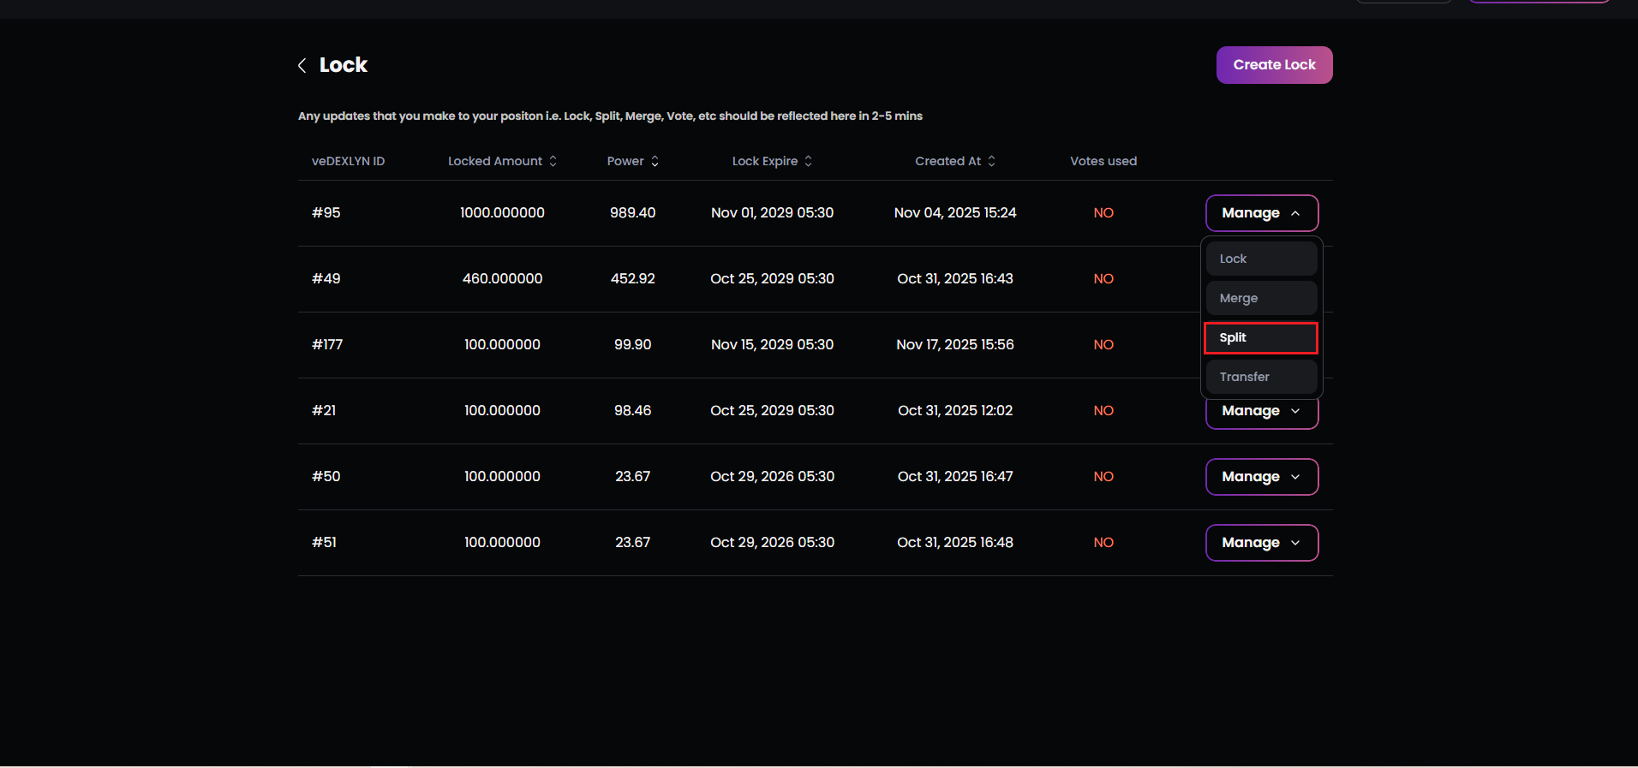1638x768 pixels.
Task: Click the #177 veDEXLYN ID row
Action: [327, 345]
